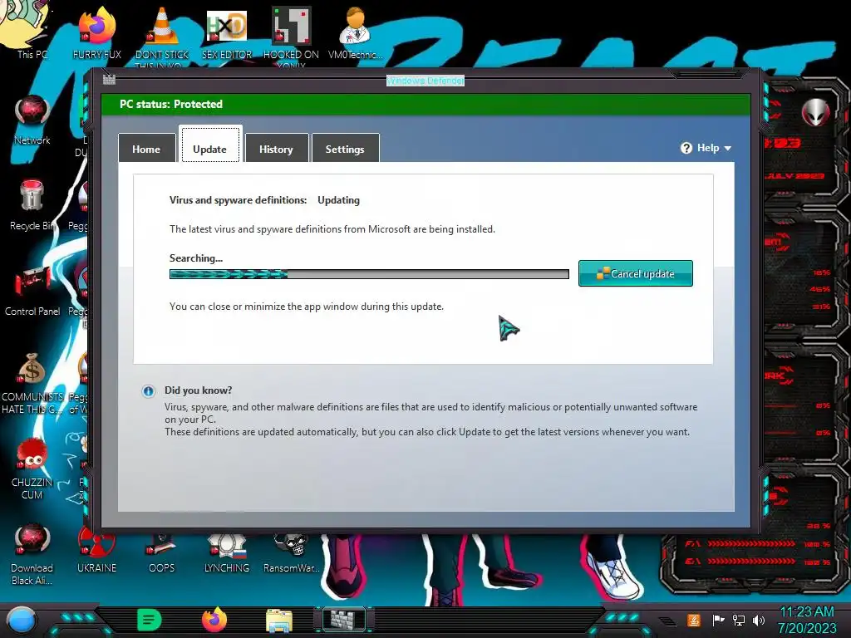Open the volume speaker tray icon
This screenshot has height=638, width=851.
[759, 620]
